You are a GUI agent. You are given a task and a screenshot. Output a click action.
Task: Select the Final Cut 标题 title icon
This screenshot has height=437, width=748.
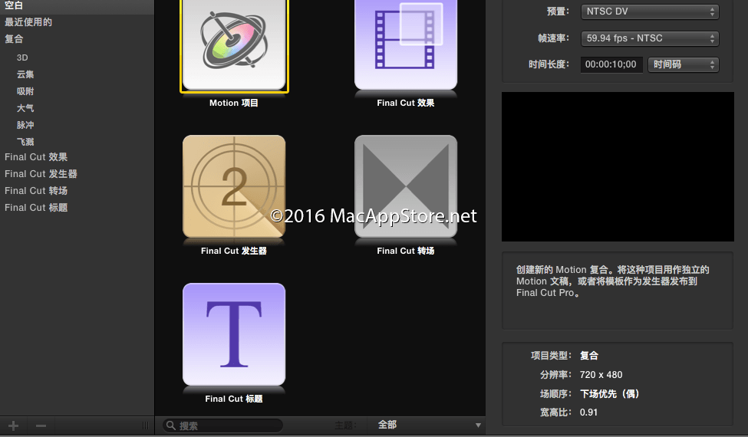point(234,334)
